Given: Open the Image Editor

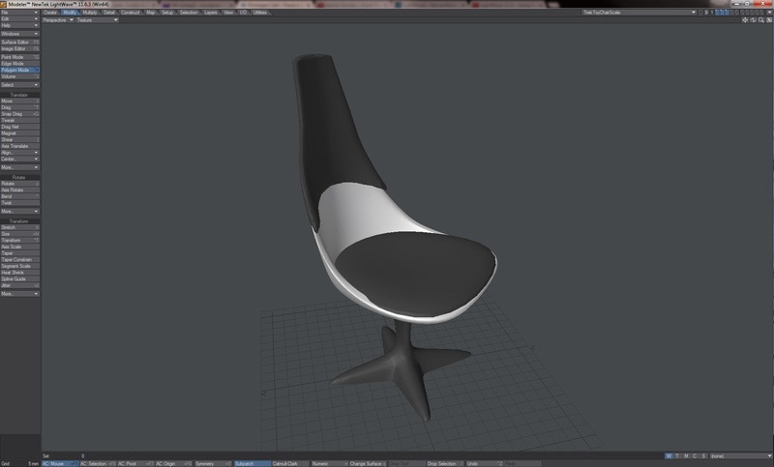Looking at the screenshot, I should 19,48.
